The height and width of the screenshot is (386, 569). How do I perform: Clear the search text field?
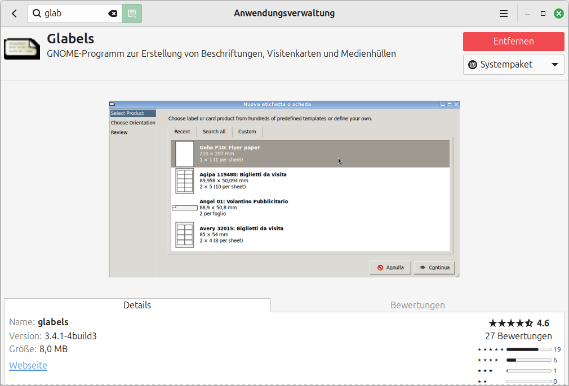point(113,14)
